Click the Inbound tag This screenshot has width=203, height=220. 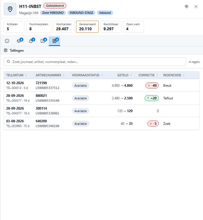(105, 13)
